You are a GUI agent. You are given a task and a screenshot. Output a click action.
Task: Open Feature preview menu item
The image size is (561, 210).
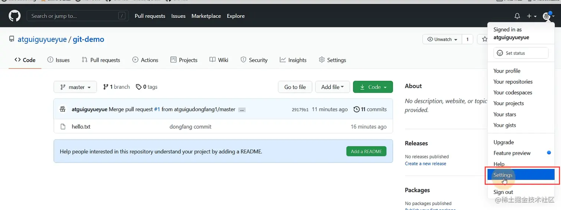pos(521,153)
